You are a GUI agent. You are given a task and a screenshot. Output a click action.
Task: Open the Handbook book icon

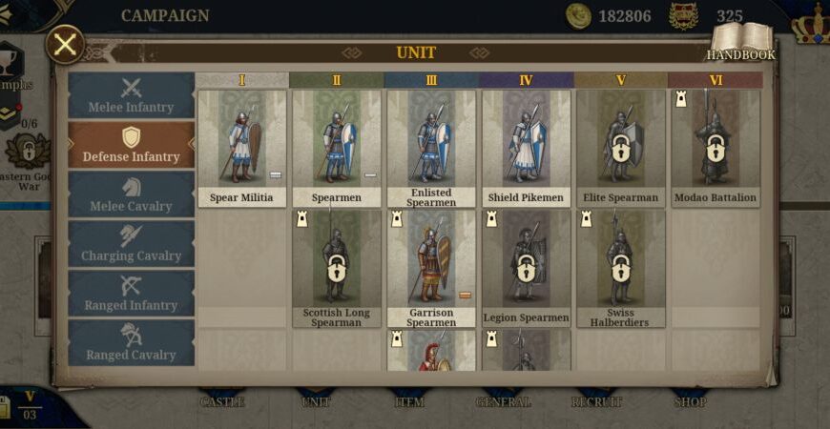741,41
